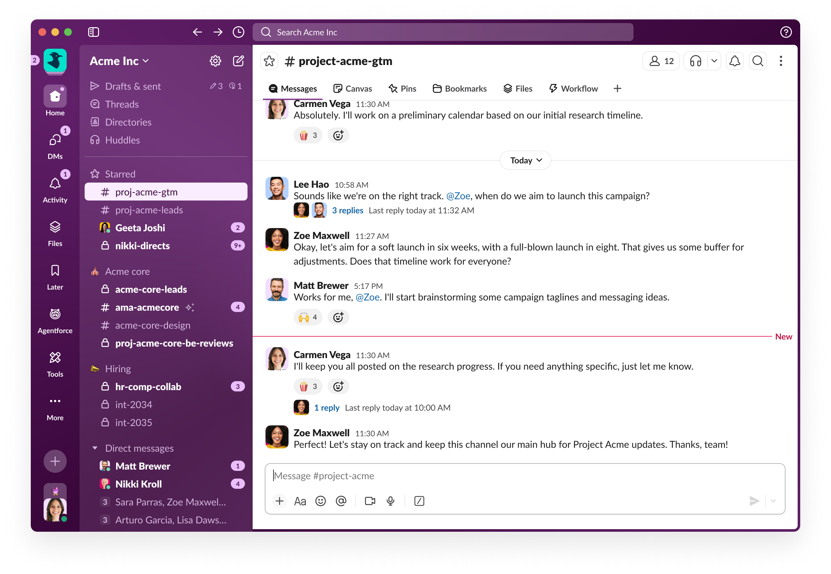Record a video clip icon
This screenshot has width=831, height=574.
[x=370, y=501]
